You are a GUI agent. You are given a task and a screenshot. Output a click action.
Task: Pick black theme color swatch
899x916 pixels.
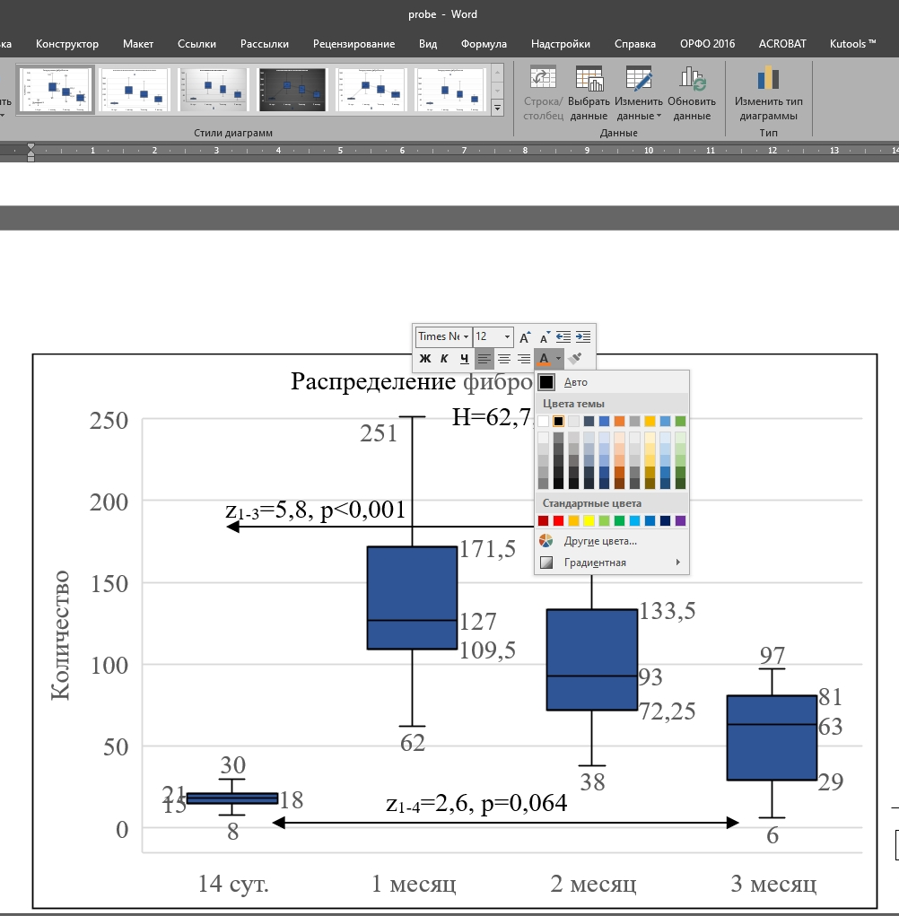pyautogui.click(x=558, y=421)
